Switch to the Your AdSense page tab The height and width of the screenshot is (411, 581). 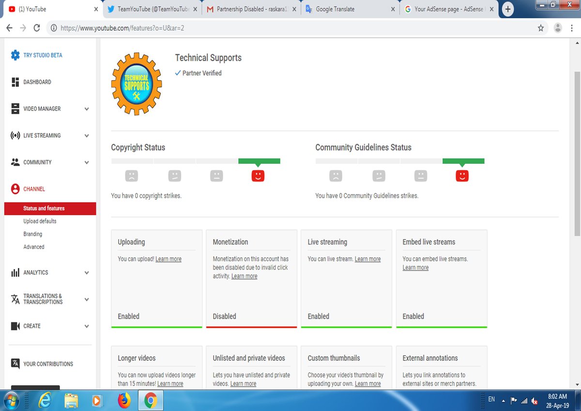448,9
